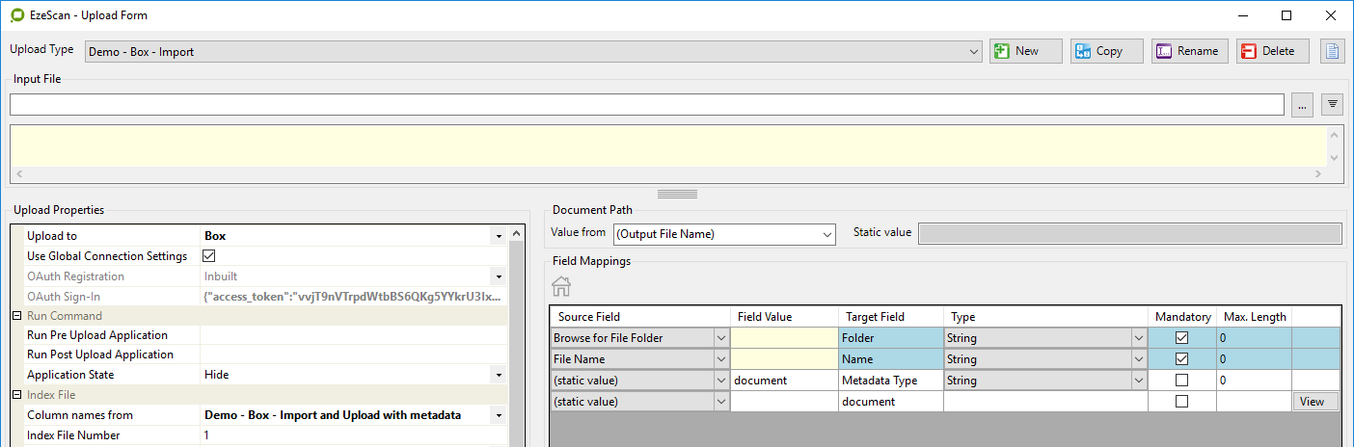
Task: Open Source Field dropdown for File Name
Action: click(x=721, y=359)
